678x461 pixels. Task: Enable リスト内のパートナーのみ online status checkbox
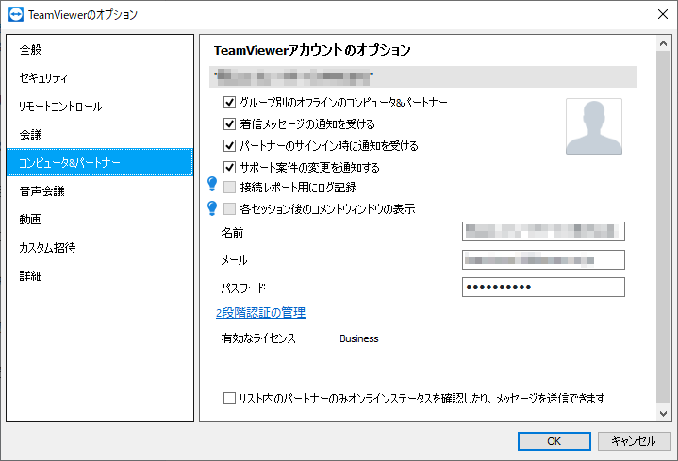click(x=229, y=398)
